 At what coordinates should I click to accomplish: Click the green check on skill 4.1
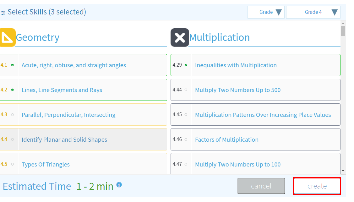pos(13,65)
